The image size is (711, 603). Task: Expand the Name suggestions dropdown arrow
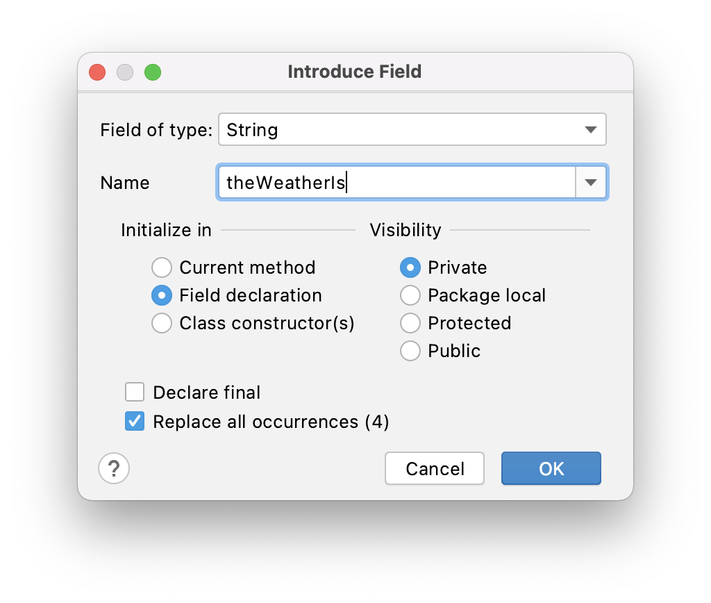[x=591, y=183]
